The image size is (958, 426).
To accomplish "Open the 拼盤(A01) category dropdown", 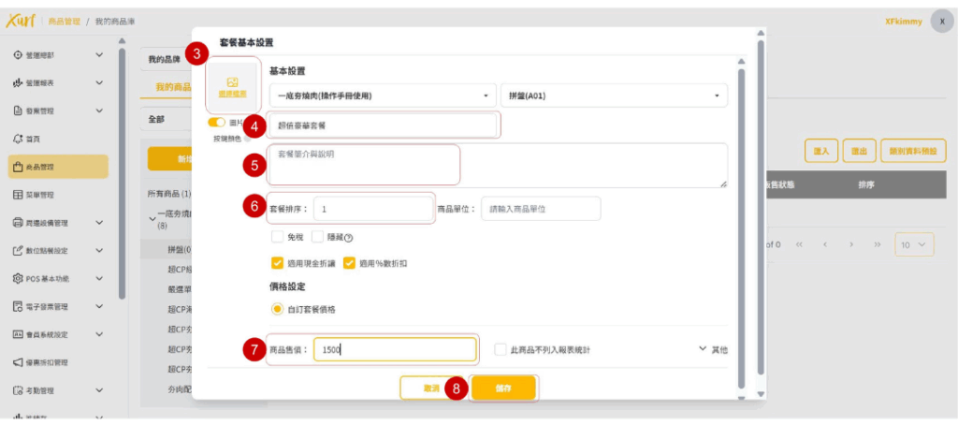I will pos(614,95).
